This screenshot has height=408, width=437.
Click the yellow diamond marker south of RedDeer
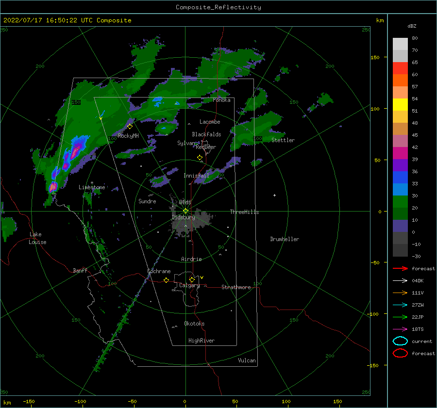point(200,157)
